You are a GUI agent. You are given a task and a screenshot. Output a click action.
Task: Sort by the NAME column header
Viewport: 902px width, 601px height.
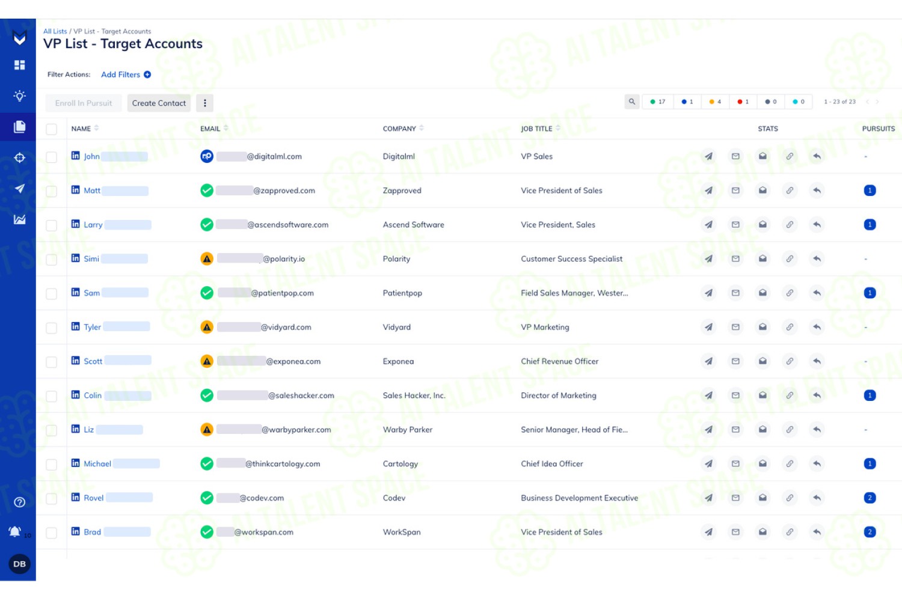tap(85, 129)
